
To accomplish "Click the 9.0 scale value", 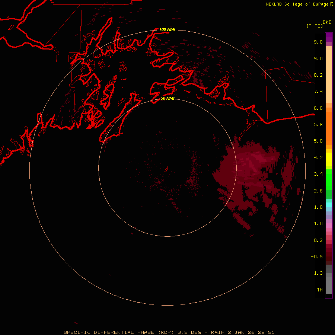I will click(318, 58).
